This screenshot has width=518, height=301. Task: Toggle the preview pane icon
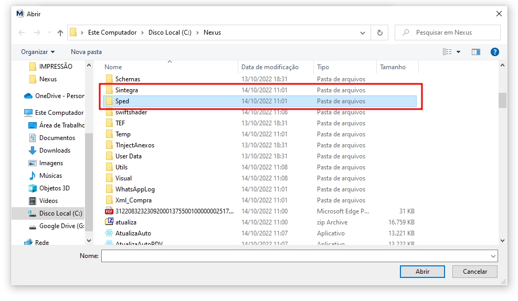(x=476, y=52)
